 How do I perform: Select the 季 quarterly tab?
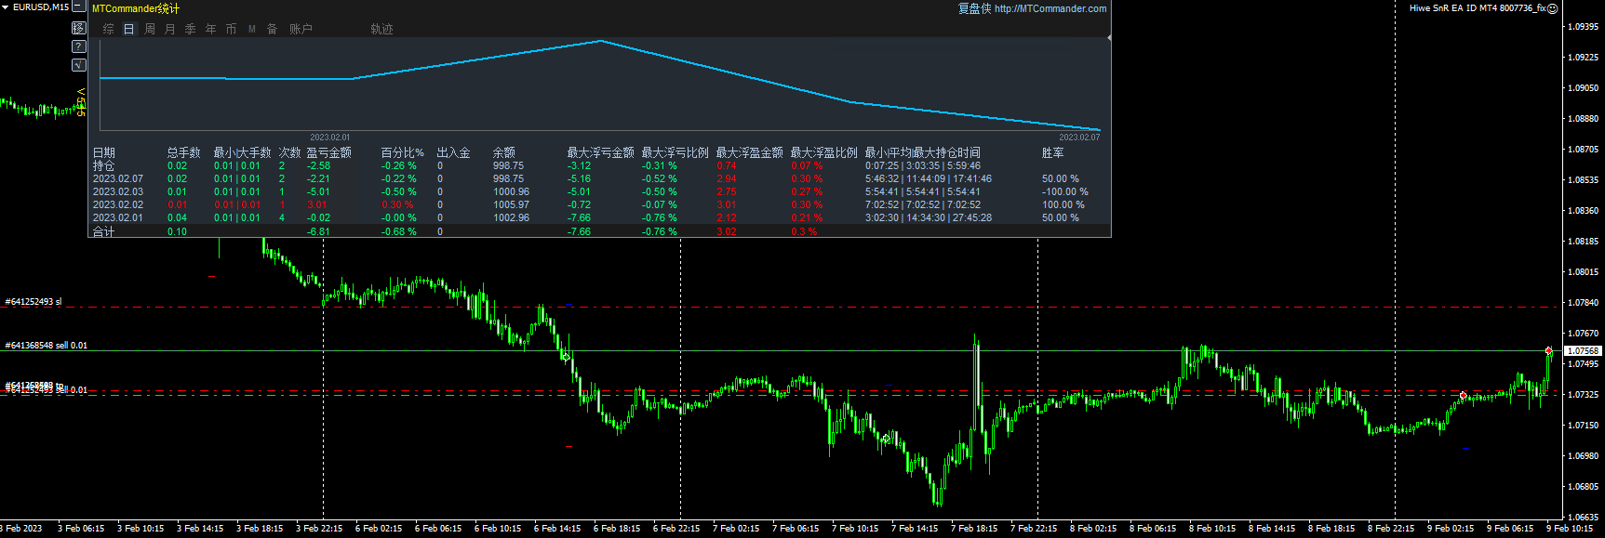[x=190, y=29]
